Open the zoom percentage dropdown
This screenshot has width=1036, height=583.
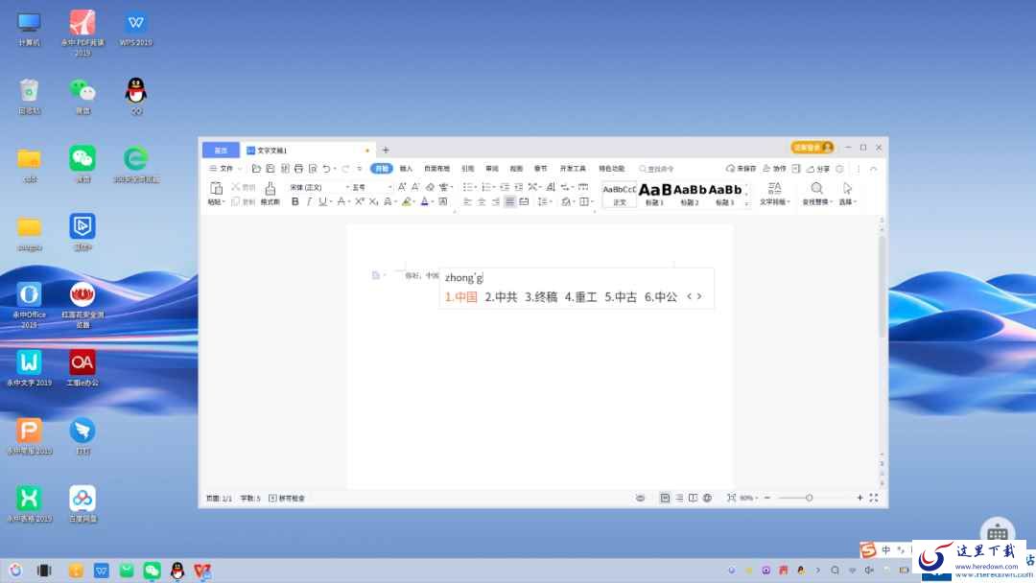tap(748, 498)
